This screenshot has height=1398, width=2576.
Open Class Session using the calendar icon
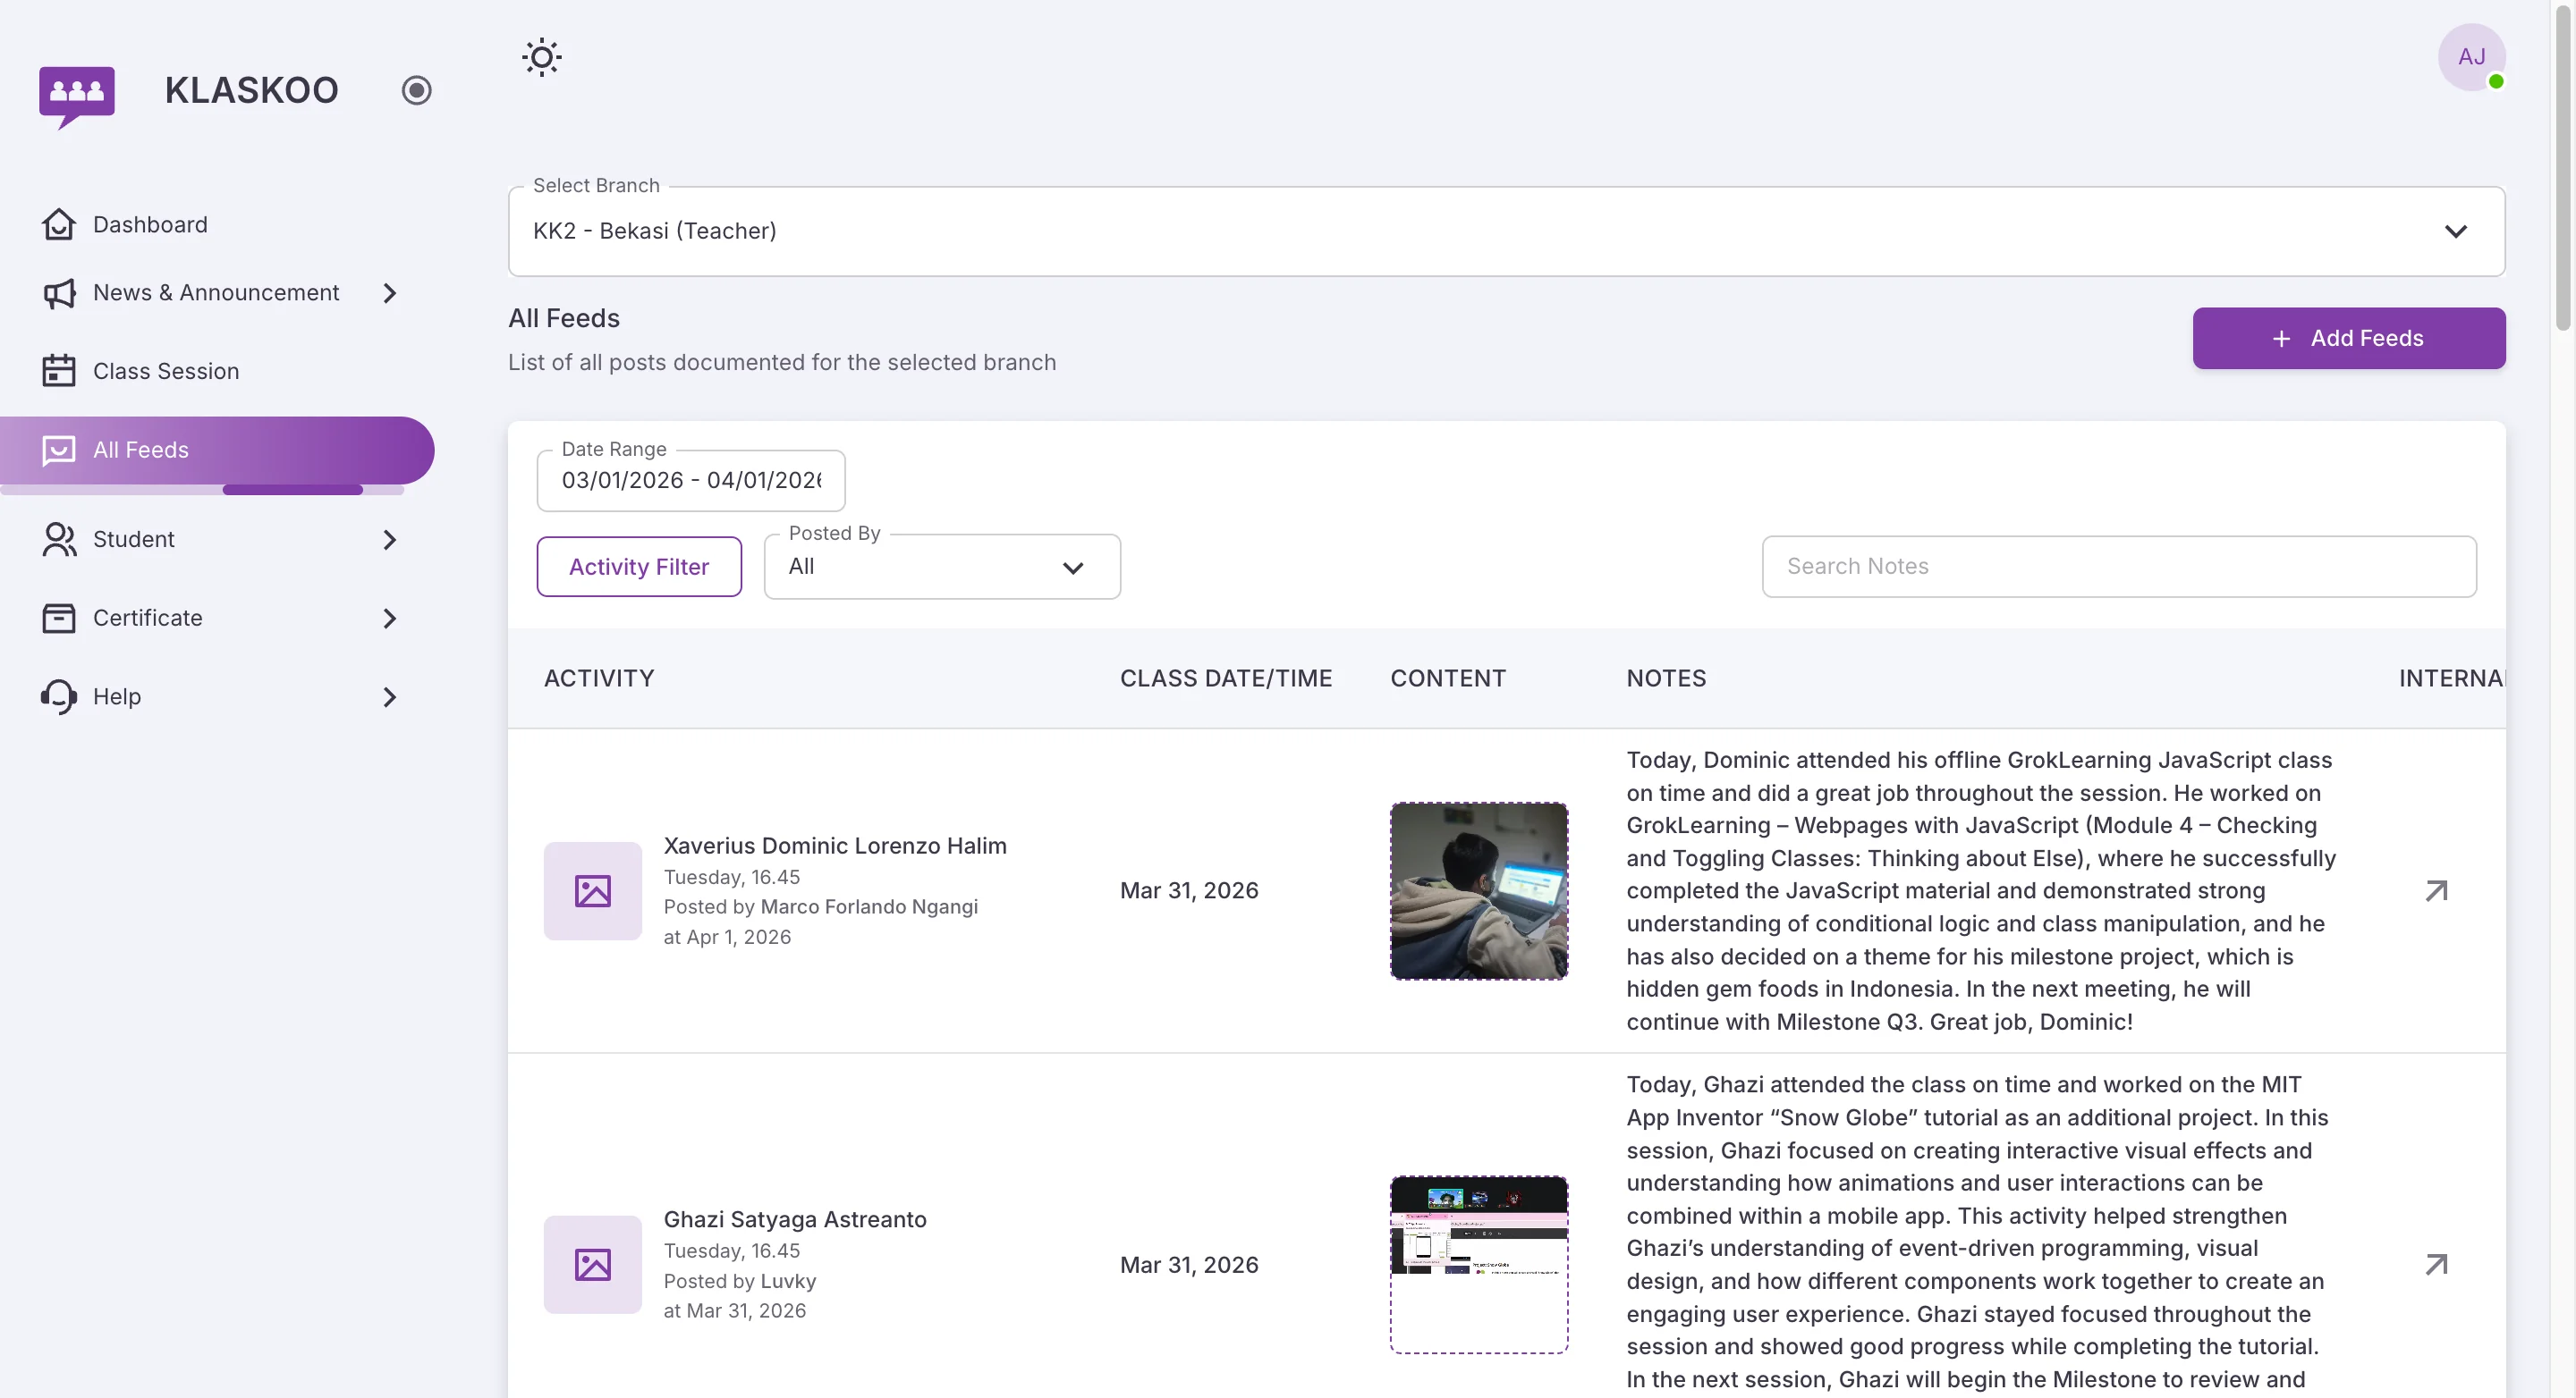pyautogui.click(x=58, y=370)
